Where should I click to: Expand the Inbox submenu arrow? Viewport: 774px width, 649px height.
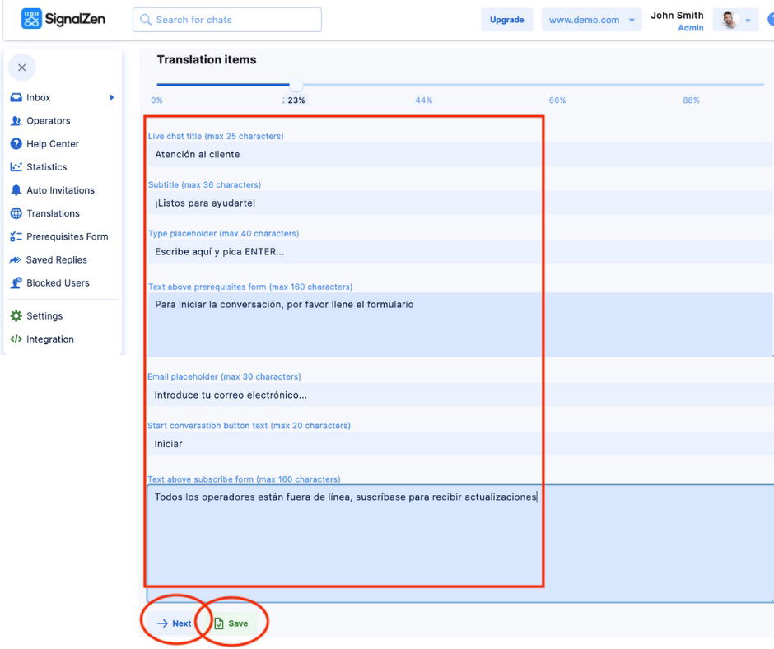tap(112, 98)
